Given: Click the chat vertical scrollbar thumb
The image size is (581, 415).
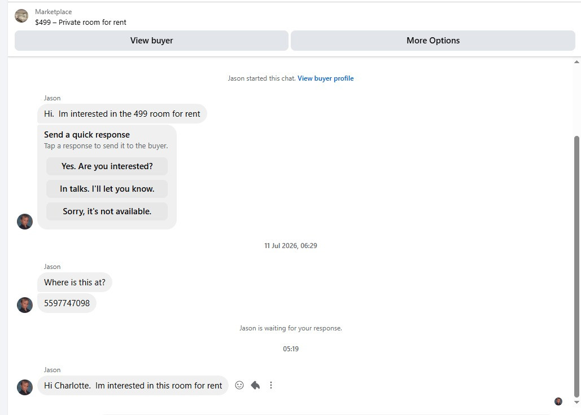Looking at the screenshot, I should (x=576, y=266).
